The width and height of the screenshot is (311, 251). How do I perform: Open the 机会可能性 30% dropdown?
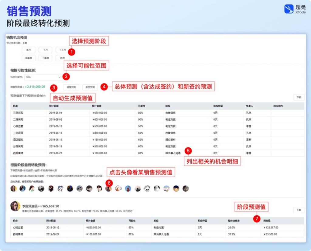click(x=43, y=77)
